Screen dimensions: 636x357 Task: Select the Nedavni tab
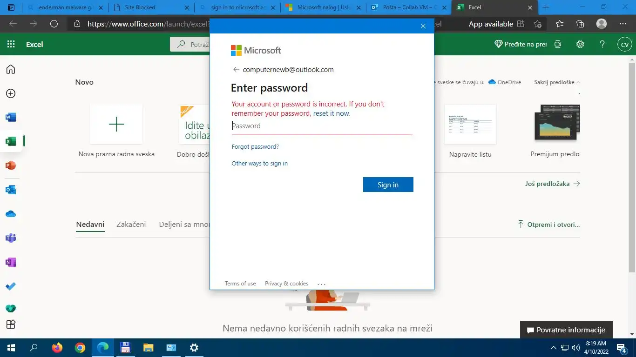click(90, 224)
